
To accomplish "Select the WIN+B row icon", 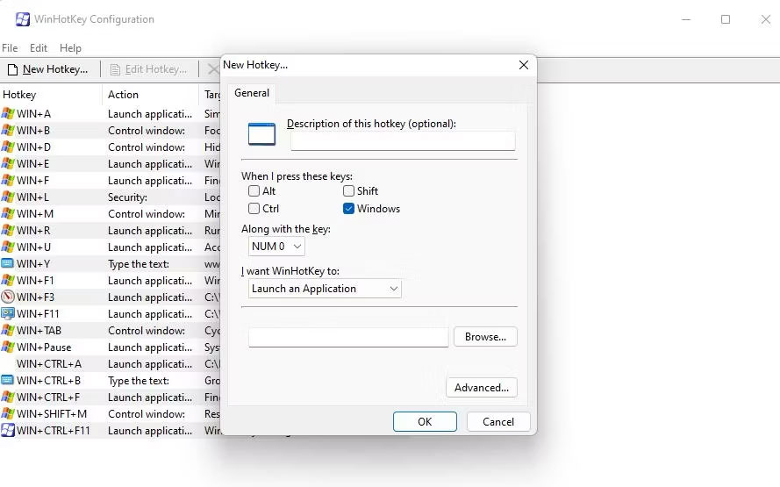I will pos(8,131).
